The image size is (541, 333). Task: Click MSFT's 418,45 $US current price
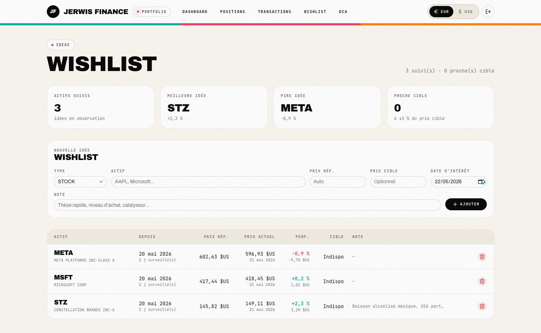pos(260,278)
